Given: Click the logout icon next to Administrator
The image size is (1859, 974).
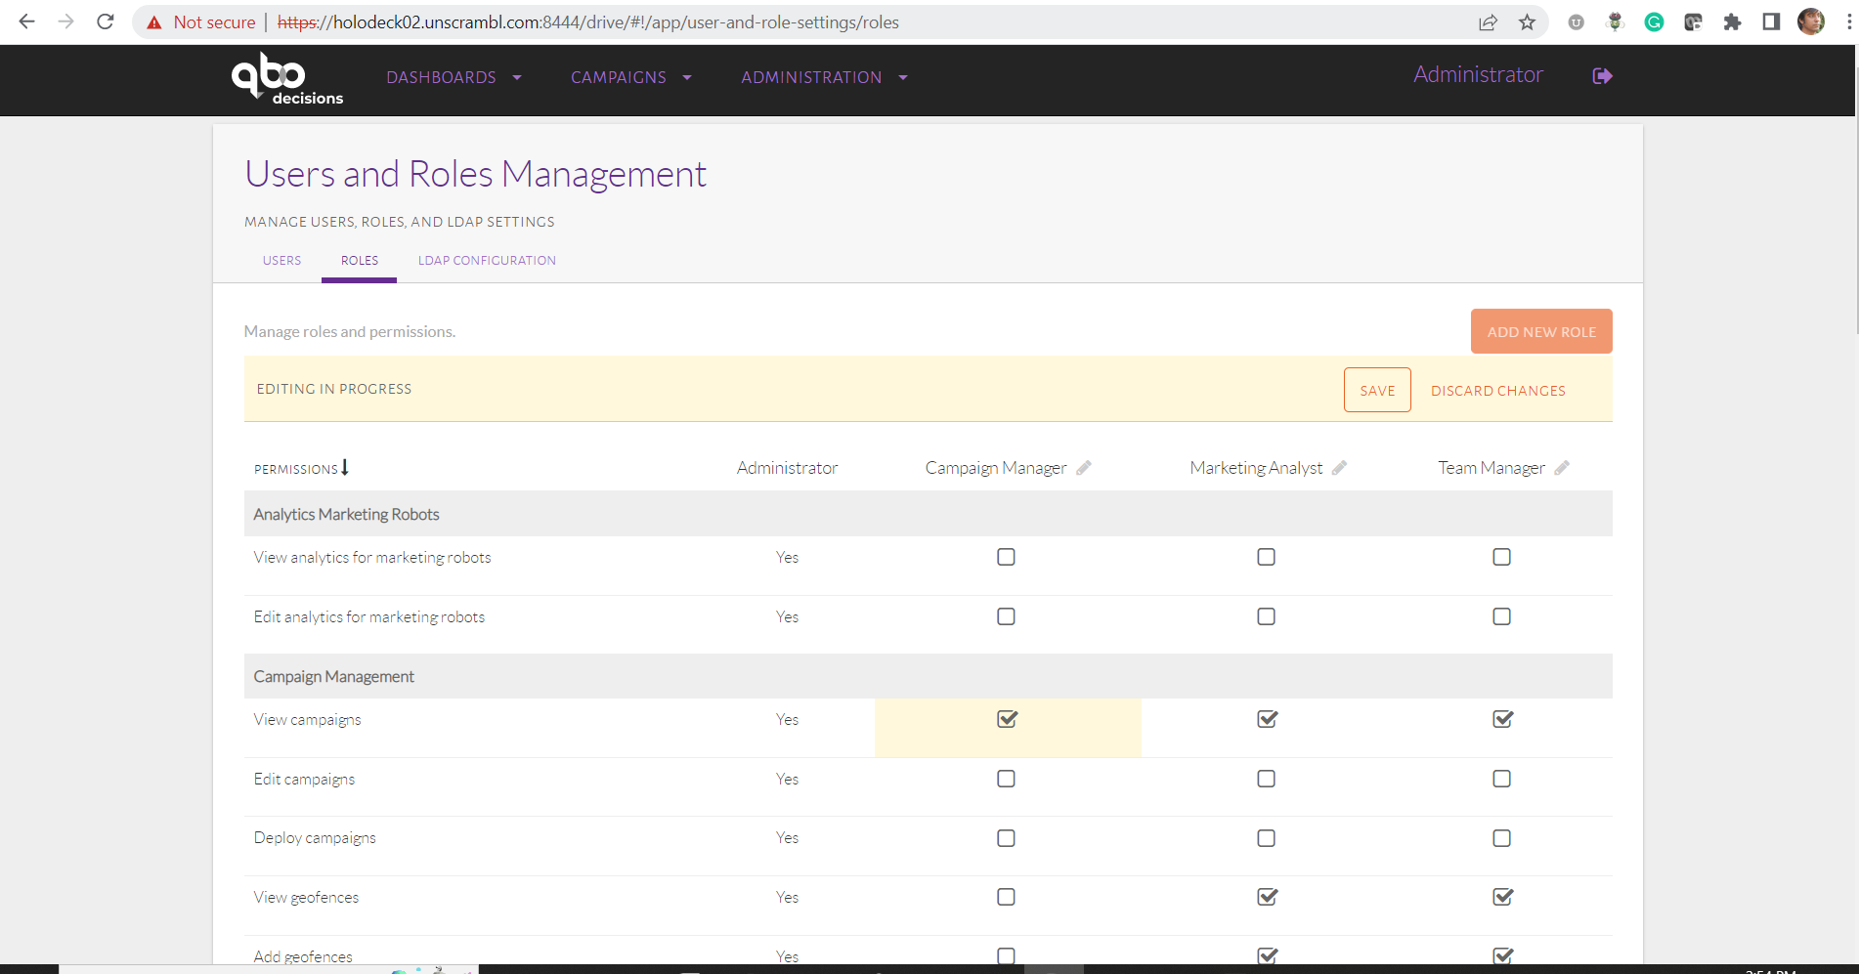Looking at the screenshot, I should coord(1602,76).
